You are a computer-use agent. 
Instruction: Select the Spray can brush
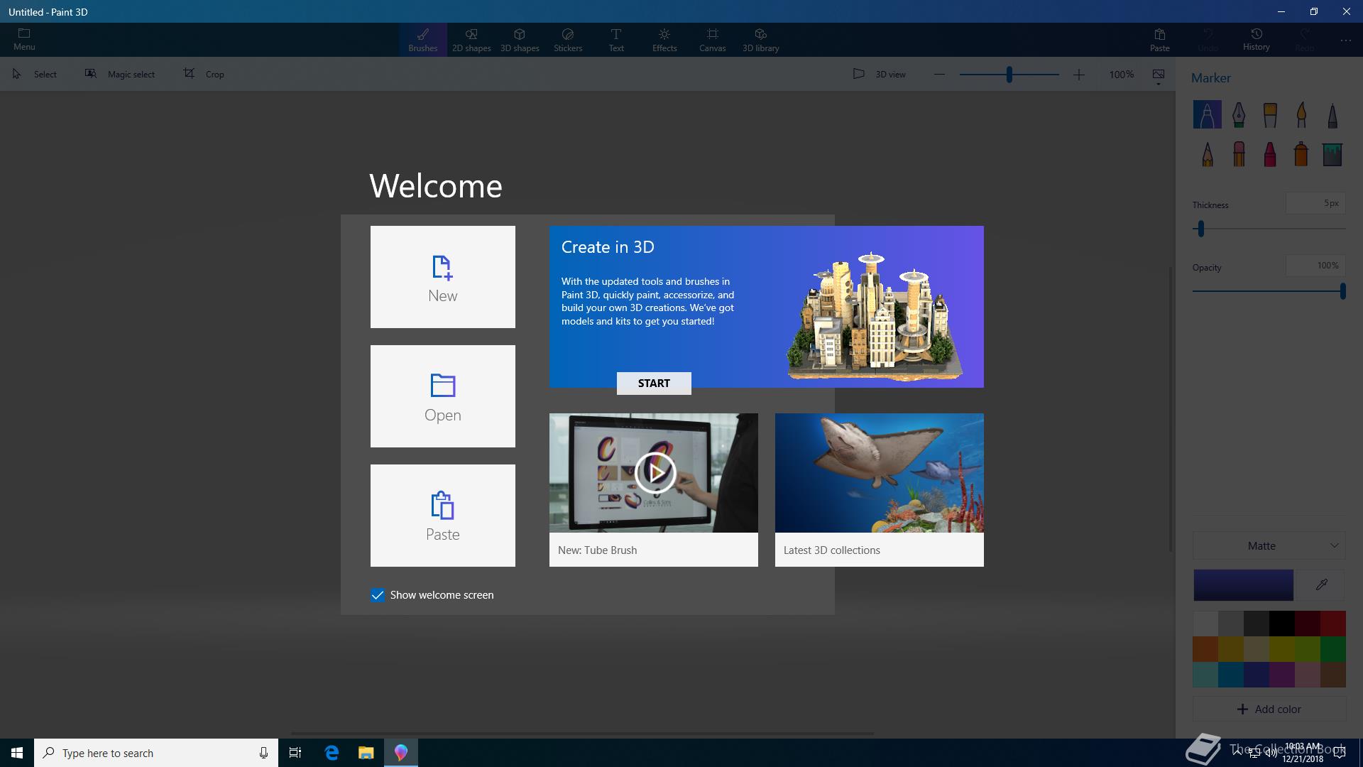[x=1301, y=154]
